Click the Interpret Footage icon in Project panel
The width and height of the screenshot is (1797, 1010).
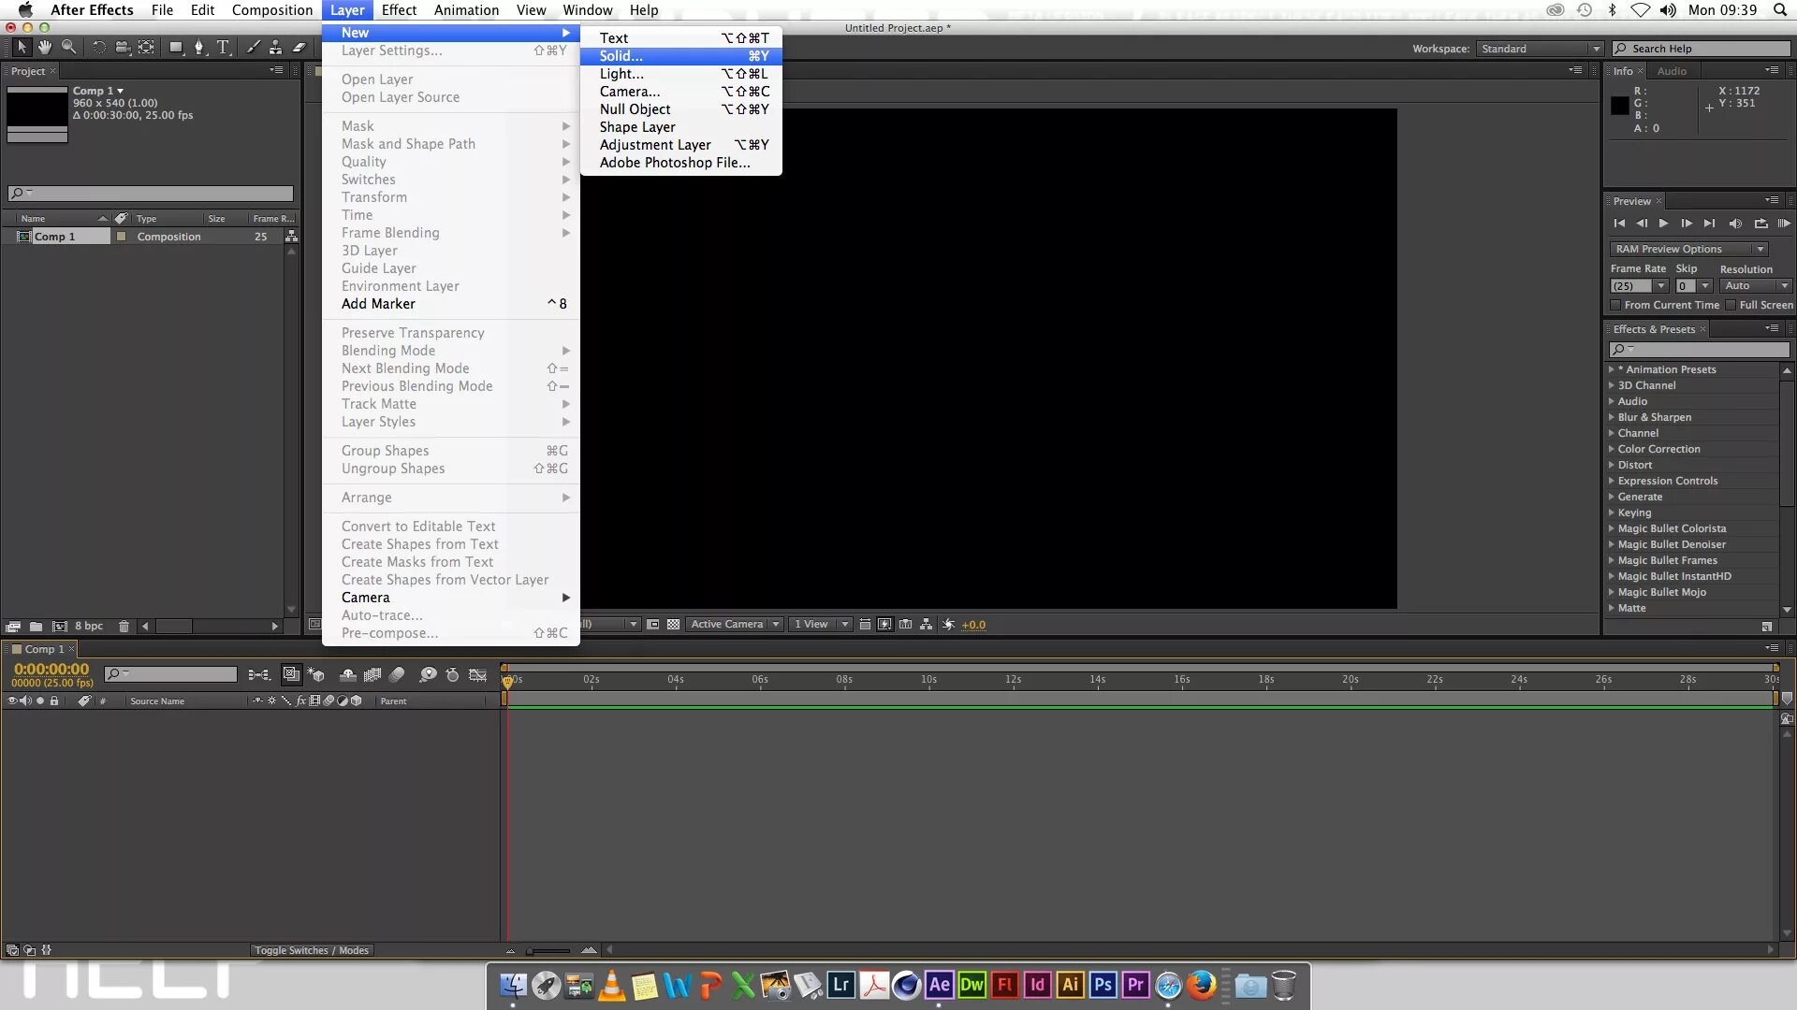(x=13, y=626)
